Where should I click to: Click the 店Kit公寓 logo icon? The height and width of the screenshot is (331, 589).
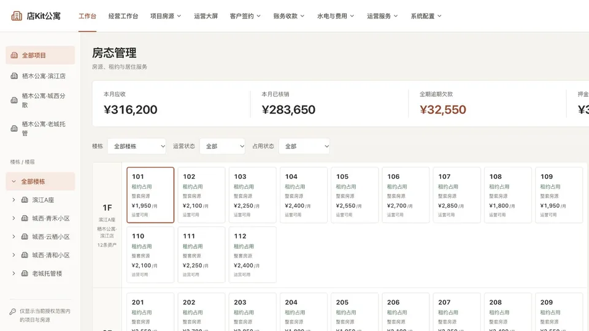(17, 16)
